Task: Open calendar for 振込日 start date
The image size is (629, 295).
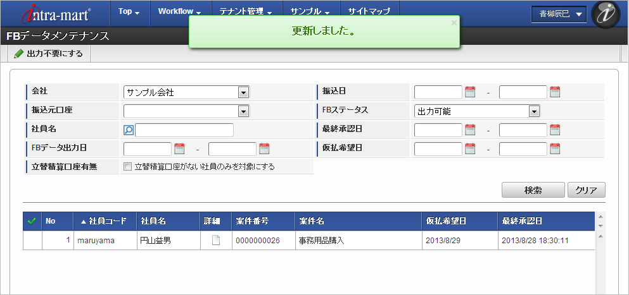Action: click(x=470, y=92)
